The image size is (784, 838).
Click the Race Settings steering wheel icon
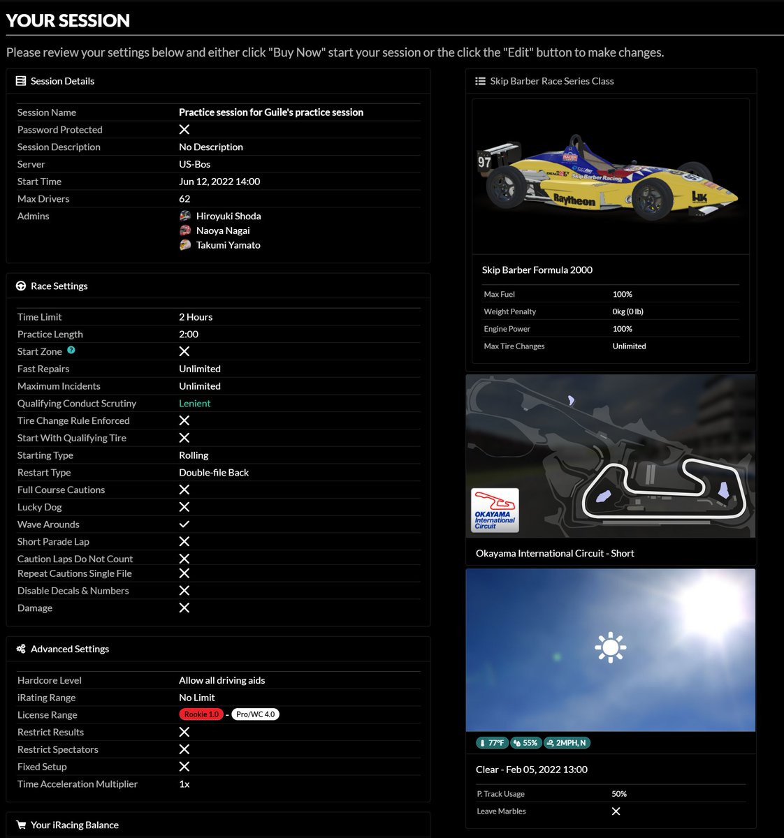[x=21, y=286]
